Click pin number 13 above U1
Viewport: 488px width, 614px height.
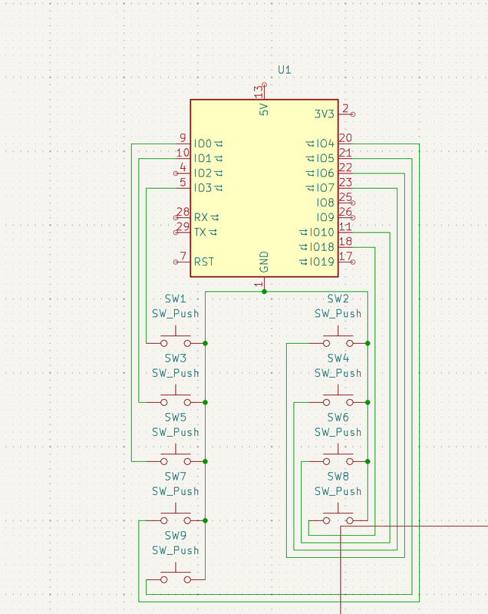click(259, 92)
